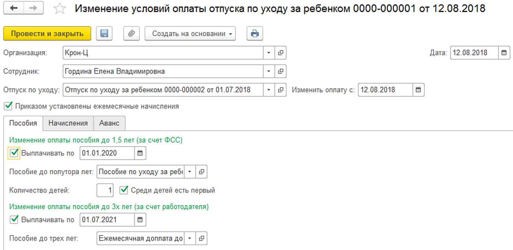Uncheck Среди детей есть первый checkbox
Screen dimensions: 513x250
124,190
